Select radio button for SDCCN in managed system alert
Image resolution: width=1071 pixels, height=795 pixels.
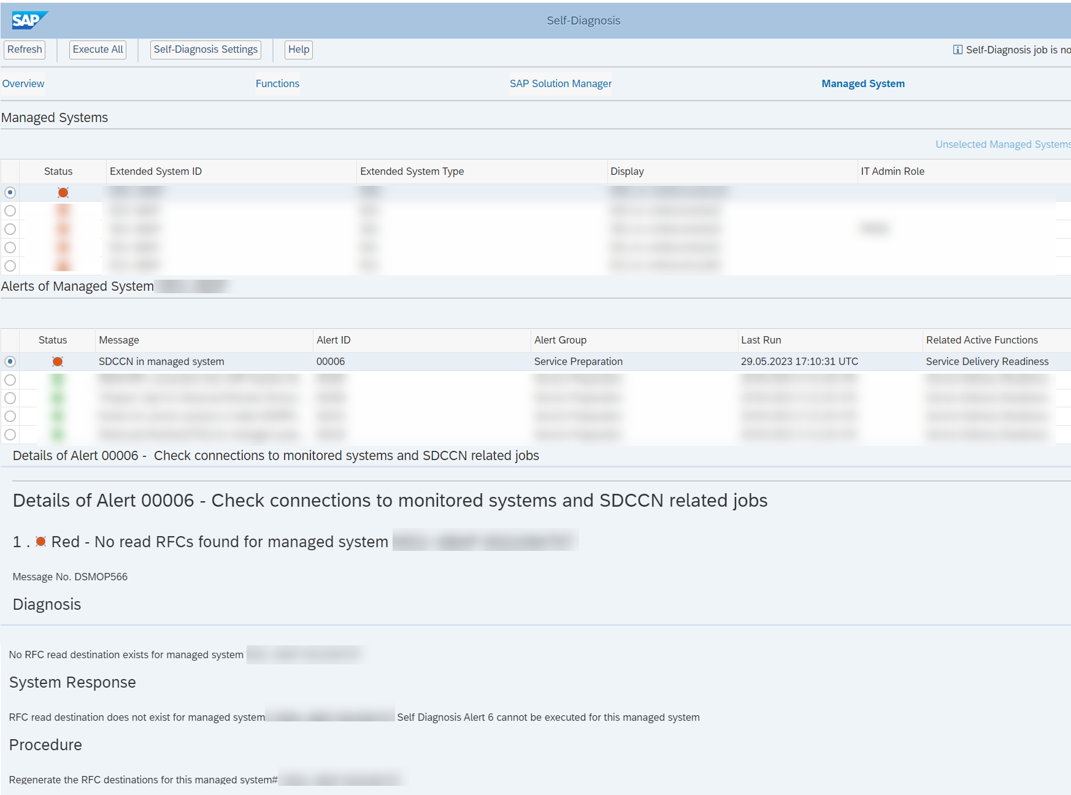tap(10, 362)
